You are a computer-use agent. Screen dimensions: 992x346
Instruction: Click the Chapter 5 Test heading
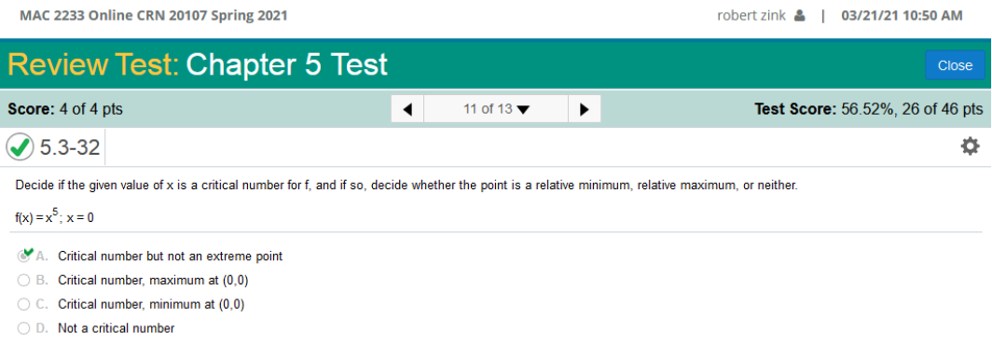286,64
